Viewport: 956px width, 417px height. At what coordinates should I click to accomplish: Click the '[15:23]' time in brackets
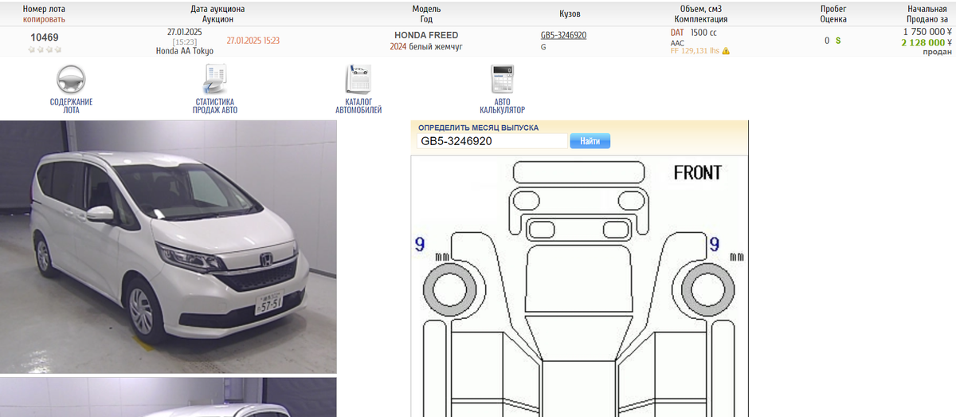coord(185,41)
